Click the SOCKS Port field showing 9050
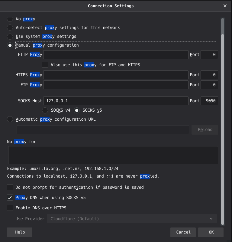 click(x=209, y=101)
